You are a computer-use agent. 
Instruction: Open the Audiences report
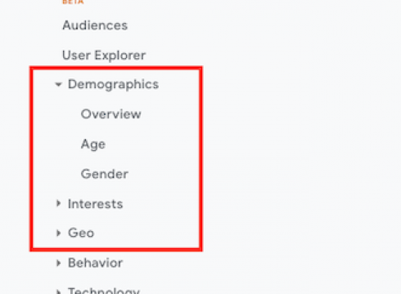(x=95, y=25)
